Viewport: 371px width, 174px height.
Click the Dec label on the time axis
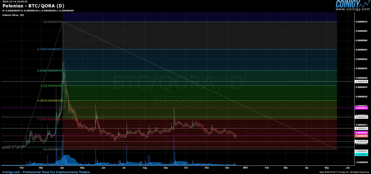click(x=227, y=168)
